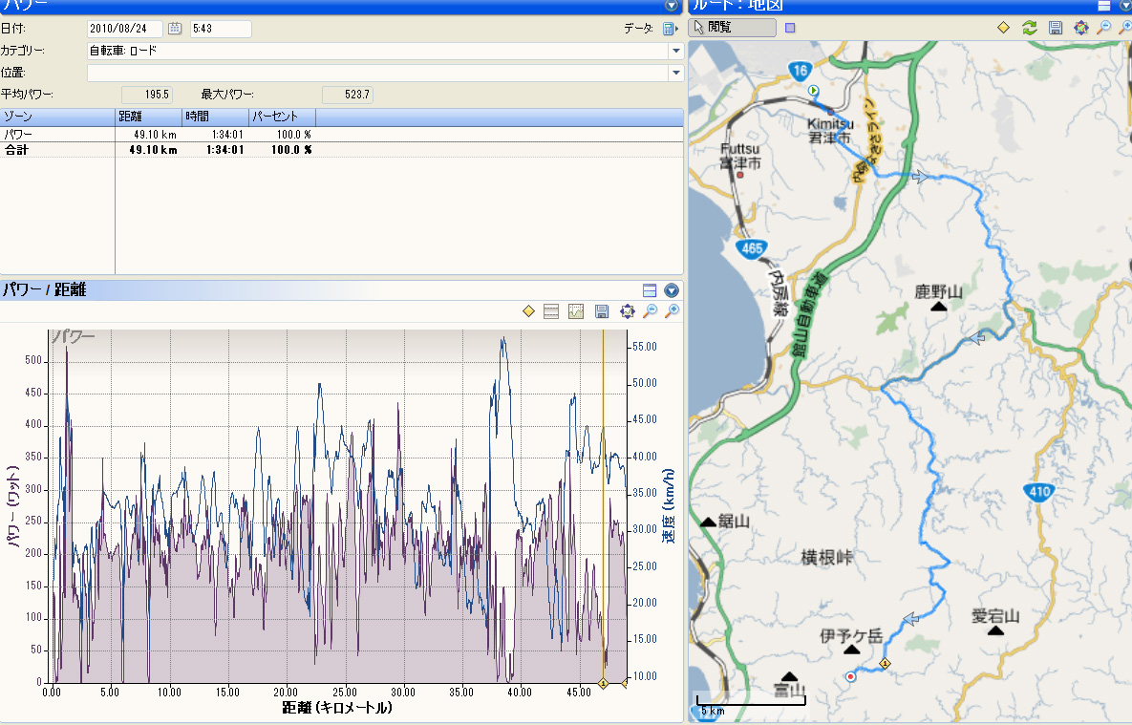1132x725 pixels.
Task: Zoom out the power chart
Action: [650, 311]
